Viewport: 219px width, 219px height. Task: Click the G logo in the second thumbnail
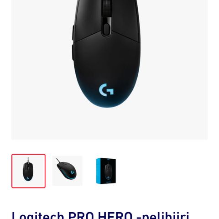[73, 173]
